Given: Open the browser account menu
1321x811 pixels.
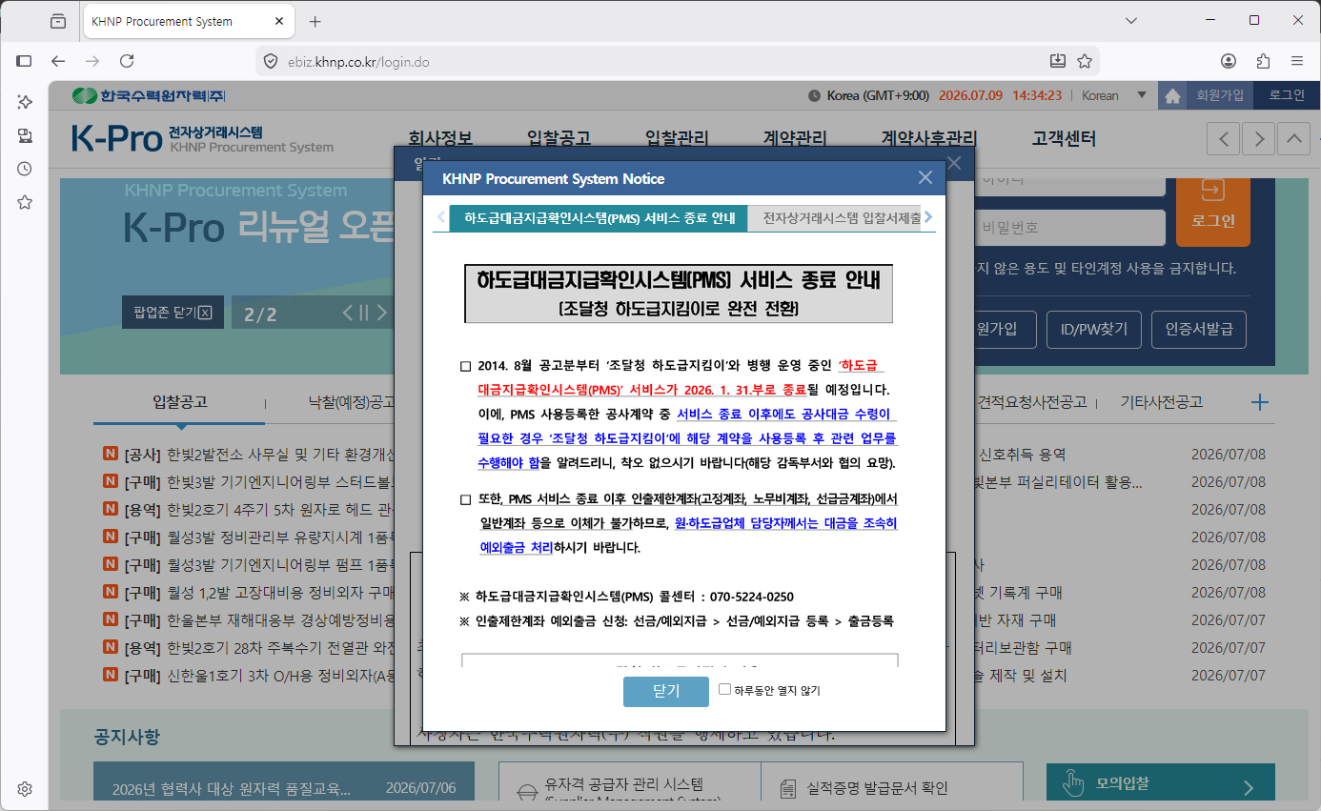Looking at the screenshot, I should tap(1229, 61).
